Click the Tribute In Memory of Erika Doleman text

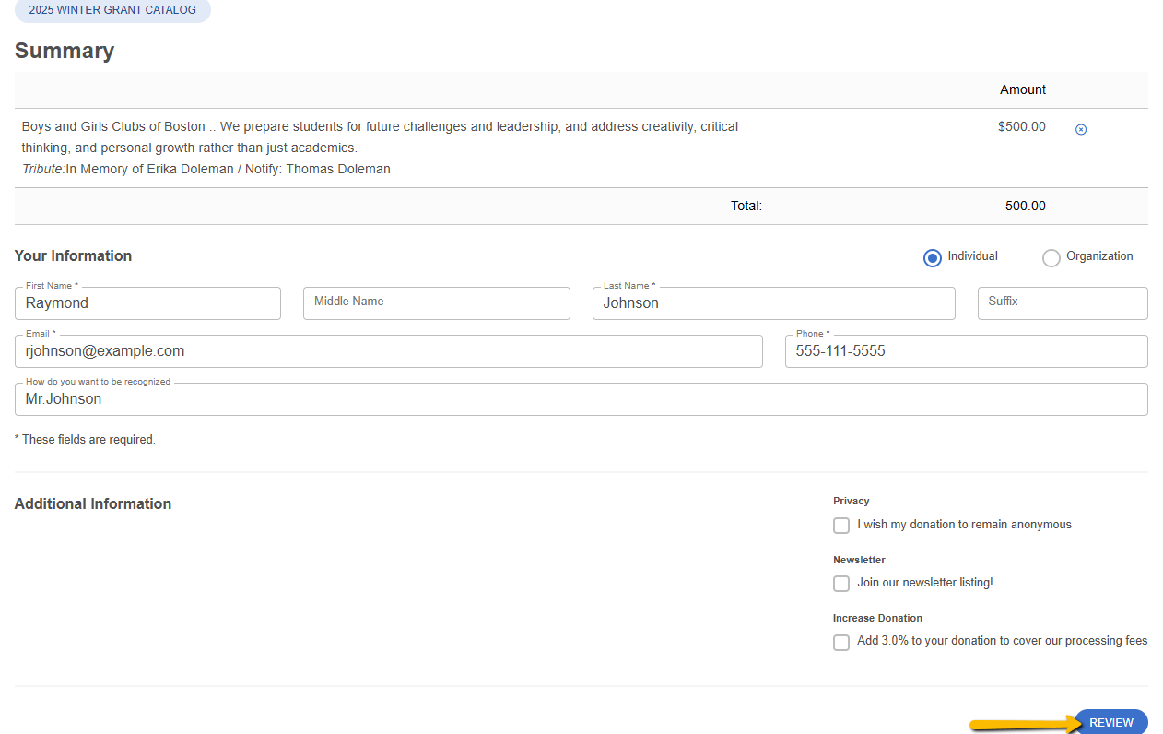[x=206, y=169]
